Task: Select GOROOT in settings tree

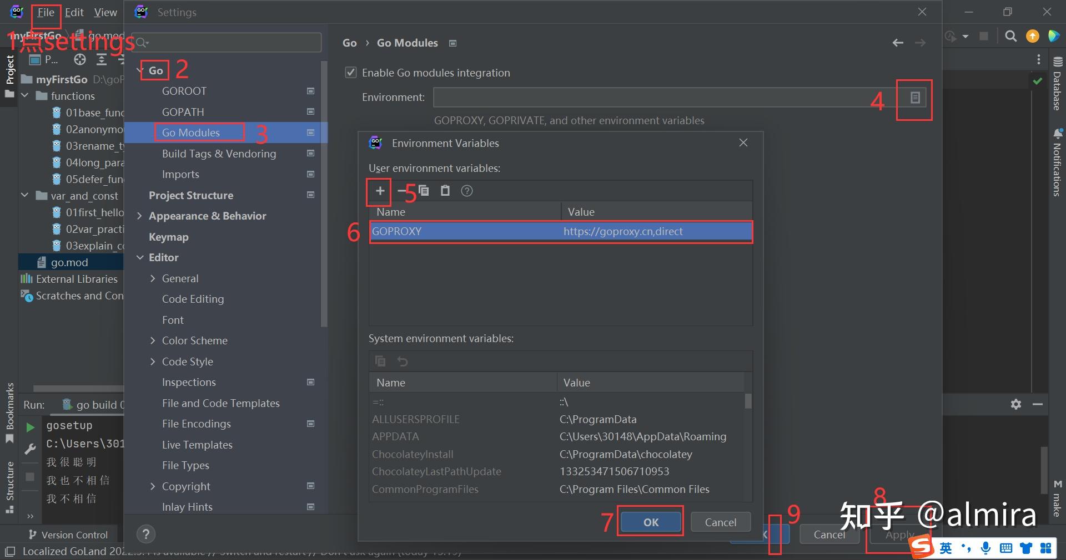Action: tap(184, 91)
